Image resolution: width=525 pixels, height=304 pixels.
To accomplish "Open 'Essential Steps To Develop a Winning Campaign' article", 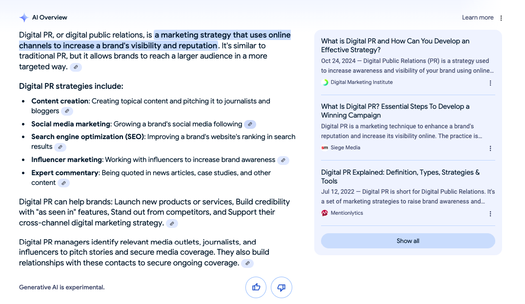I will pos(395,111).
